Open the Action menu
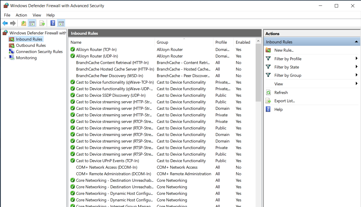This screenshot has width=361, height=207. [x=21, y=15]
